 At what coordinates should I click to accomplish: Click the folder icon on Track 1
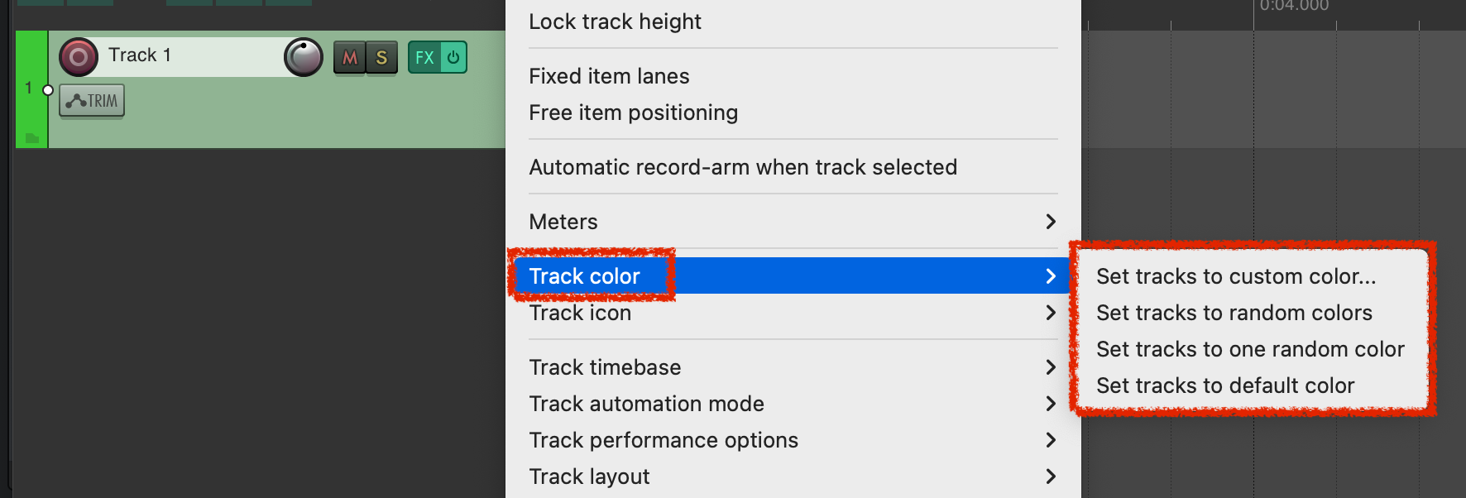(x=32, y=138)
